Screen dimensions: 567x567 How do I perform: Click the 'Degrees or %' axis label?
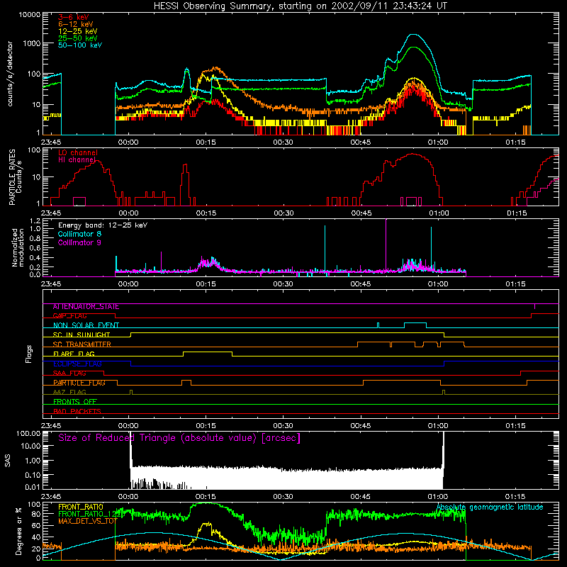point(18,531)
